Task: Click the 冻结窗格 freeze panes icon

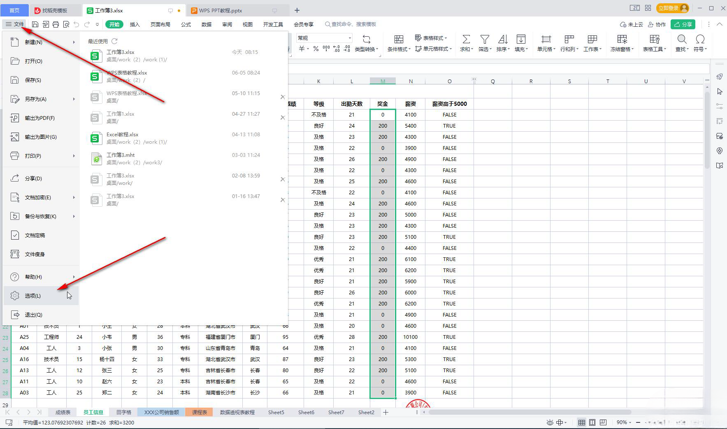Action: pyautogui.click(x=622, y=39)
